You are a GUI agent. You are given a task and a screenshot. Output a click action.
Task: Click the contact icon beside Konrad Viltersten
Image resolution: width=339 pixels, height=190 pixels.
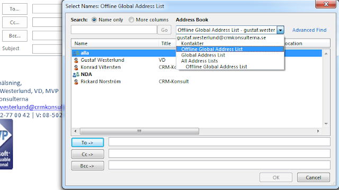tap(76, 68)
